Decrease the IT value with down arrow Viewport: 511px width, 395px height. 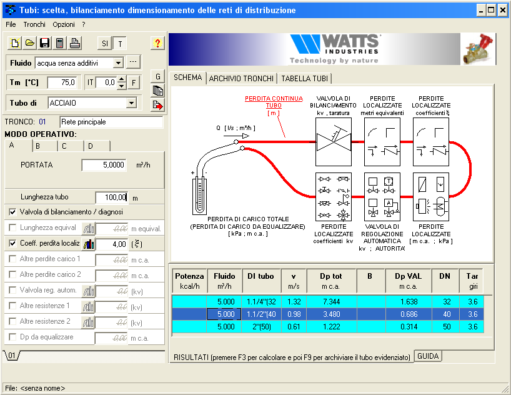click(122, 86)
